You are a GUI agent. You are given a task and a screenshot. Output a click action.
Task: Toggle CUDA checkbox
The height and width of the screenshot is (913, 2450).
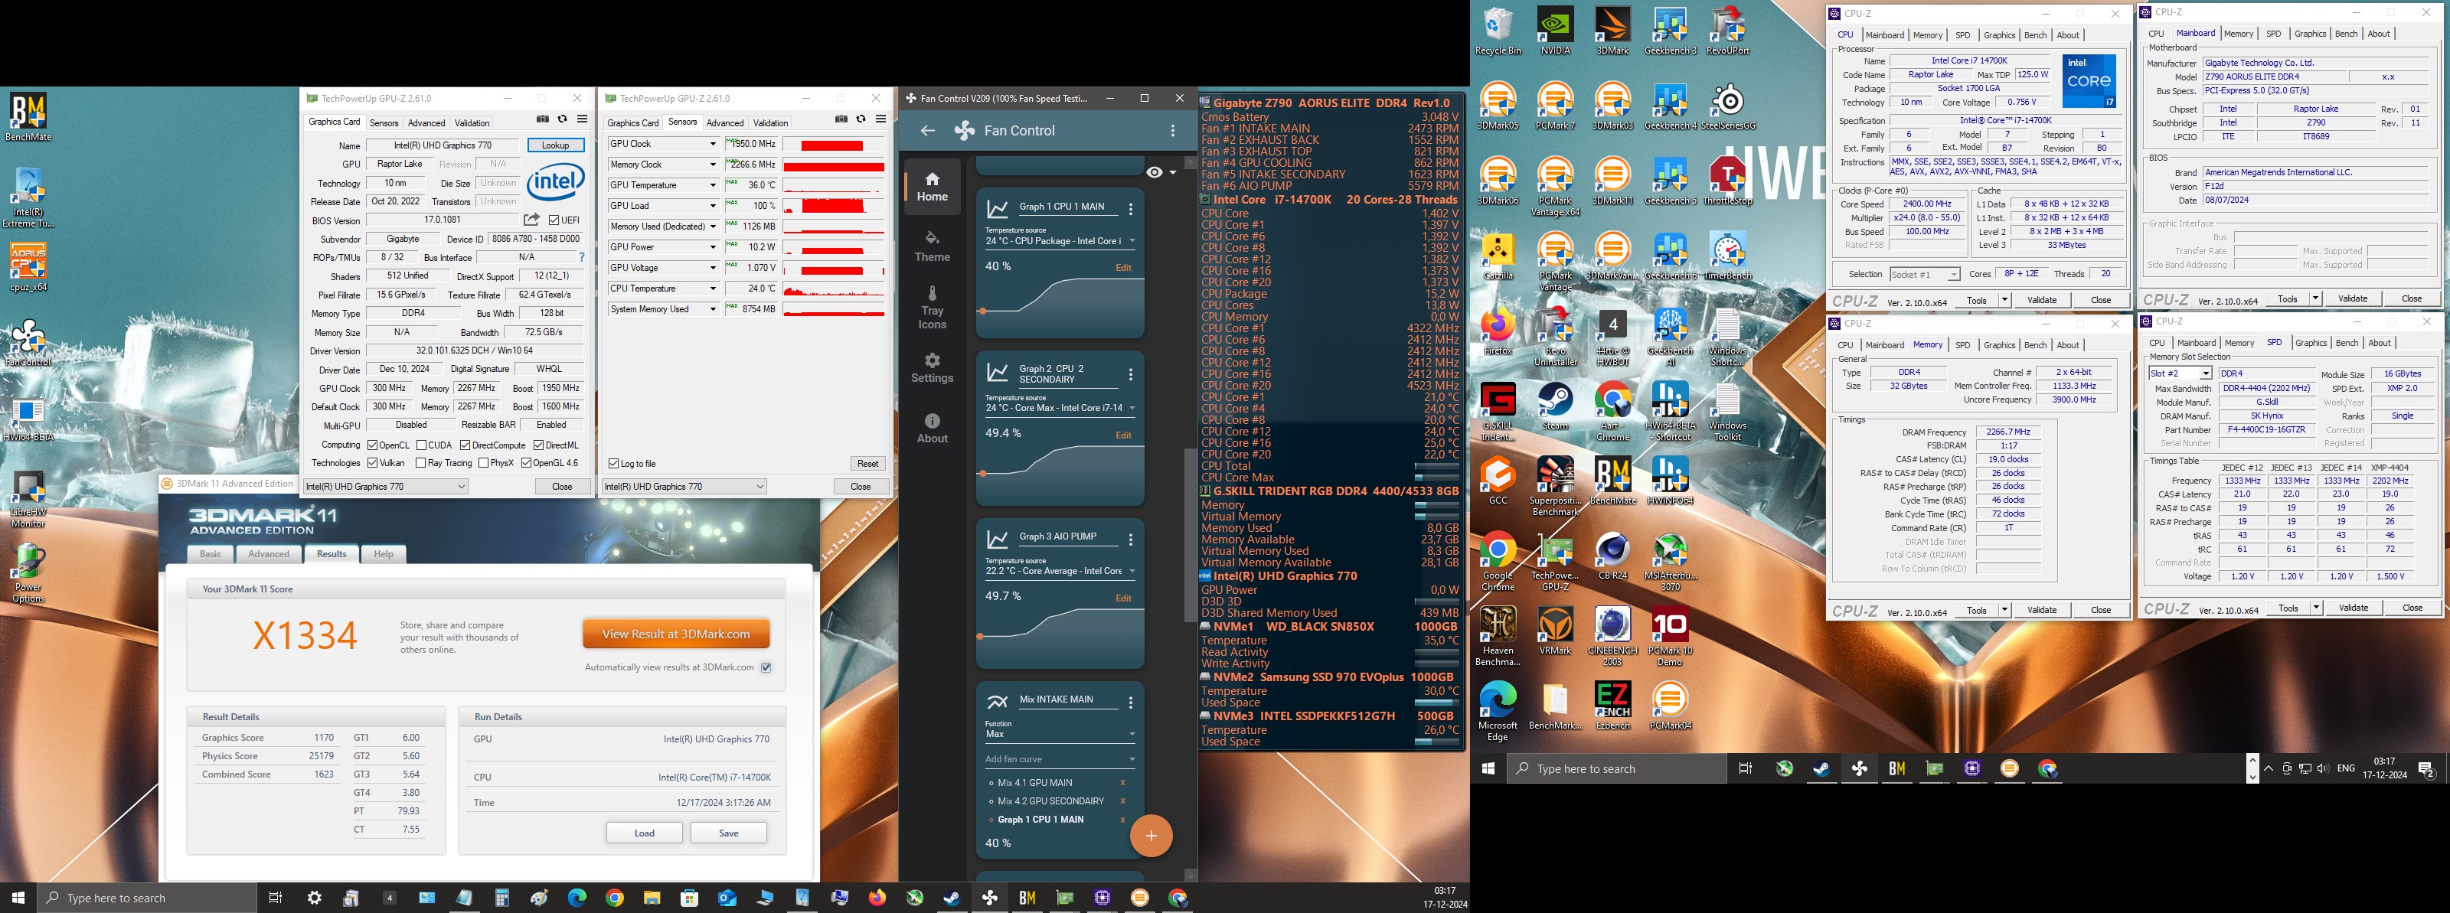tap(421, 445)
